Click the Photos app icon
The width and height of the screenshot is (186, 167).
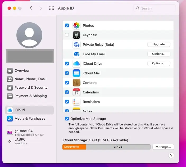point(76,25)
